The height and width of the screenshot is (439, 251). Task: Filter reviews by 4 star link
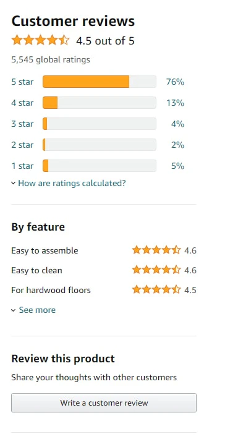[22, 103]
